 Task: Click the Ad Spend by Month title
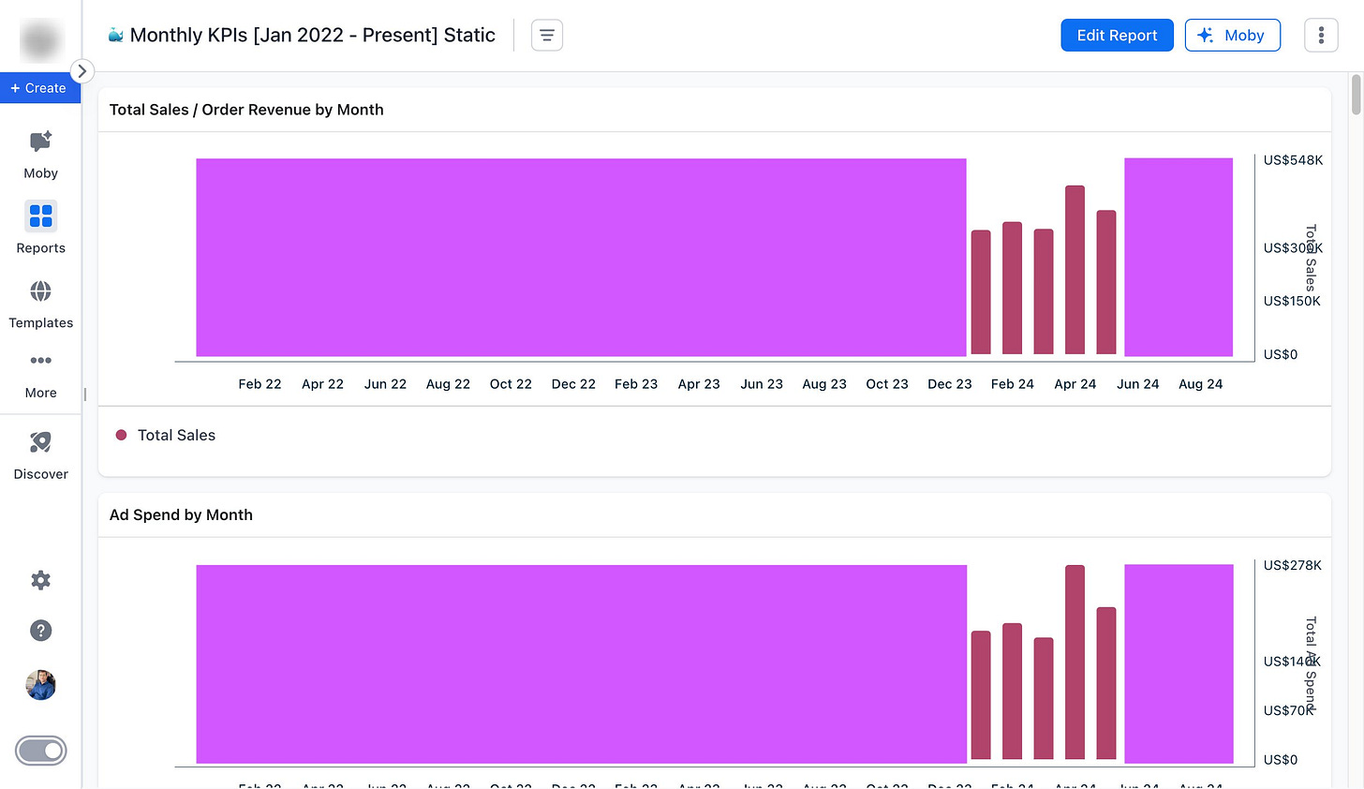click(x=181, y=514)
